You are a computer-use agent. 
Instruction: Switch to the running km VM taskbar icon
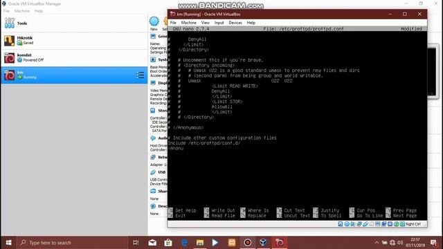click(280, 243)
